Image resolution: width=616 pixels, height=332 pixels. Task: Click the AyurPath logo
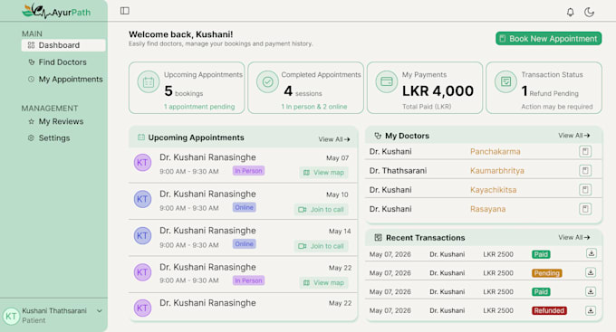click(x=56, y=11)
